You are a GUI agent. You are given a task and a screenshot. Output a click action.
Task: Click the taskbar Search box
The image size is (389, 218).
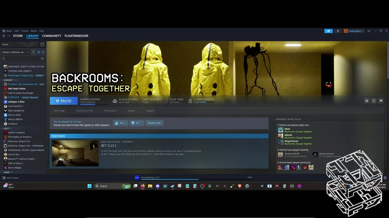pyautogui.click(x=112, y=186)
